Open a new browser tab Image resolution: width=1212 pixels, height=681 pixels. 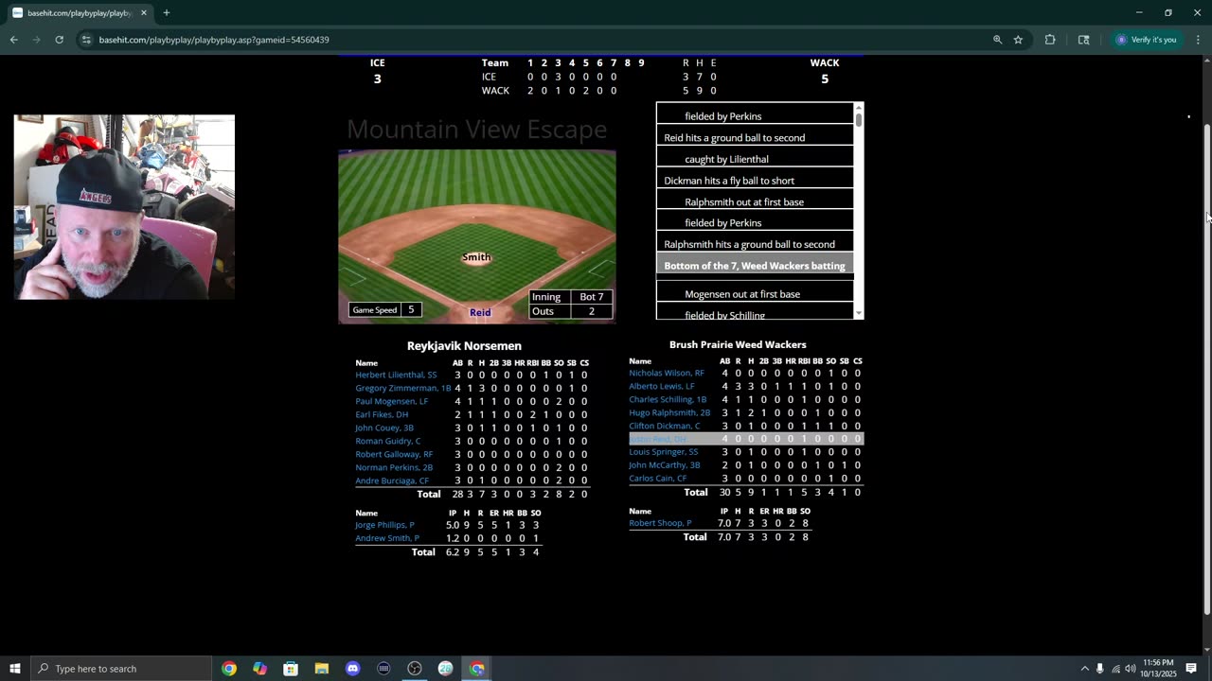[x=167, y=13]
